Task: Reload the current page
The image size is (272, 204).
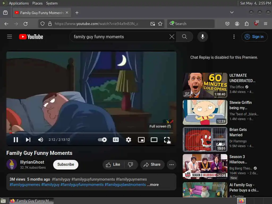Action: pyautogui.click(x=25, y=24)
